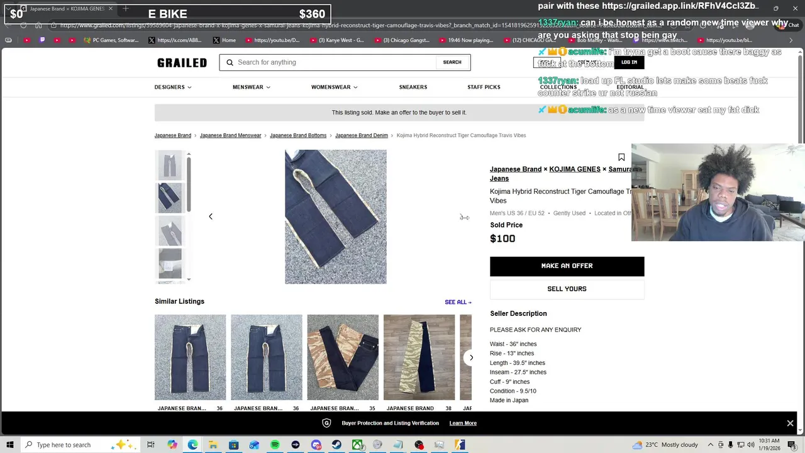The height and width of the screenshot is (453, 805).
Task: Expand the Womenswear menu
Action: coord(334,87)
